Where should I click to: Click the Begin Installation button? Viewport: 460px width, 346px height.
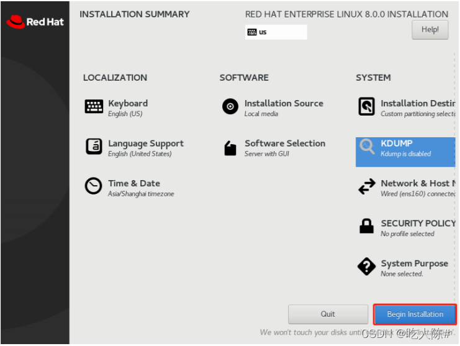click(415, 314)
